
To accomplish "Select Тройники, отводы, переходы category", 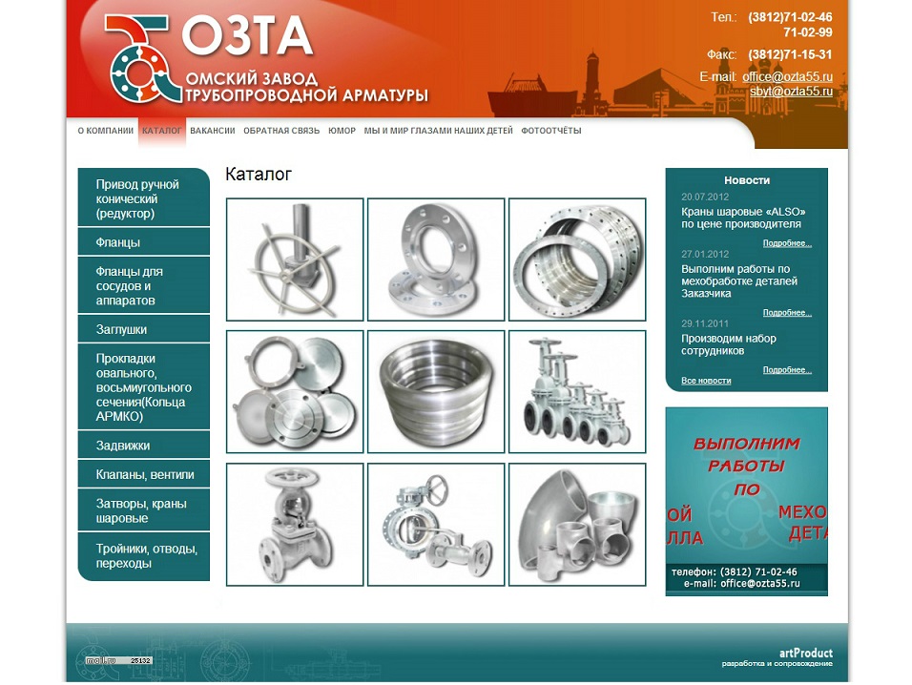I will pyautogui.click(x=144, y=556).
